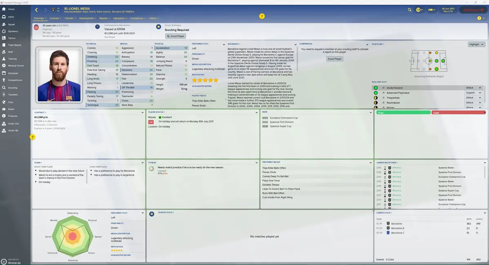Image resolution: width=489 pixels, height=265 pixels.
Task: Open the Reports tab menu
Action: click(104, 18)
